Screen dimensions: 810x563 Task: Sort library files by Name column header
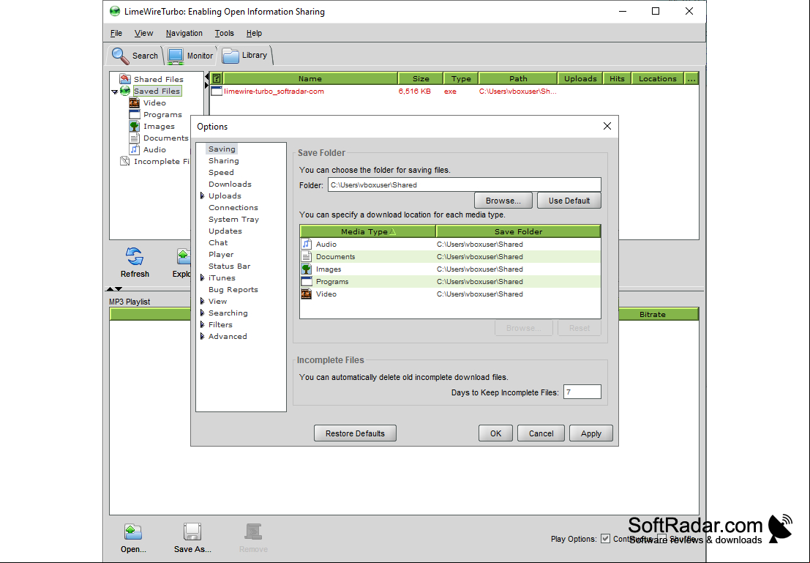pyautogui.click(x=310, y=78)
